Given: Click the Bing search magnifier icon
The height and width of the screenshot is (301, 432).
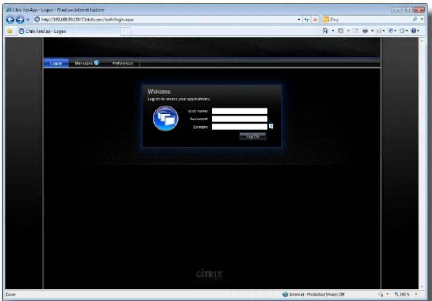Looking at the screenshot, I should coord(415,19).
